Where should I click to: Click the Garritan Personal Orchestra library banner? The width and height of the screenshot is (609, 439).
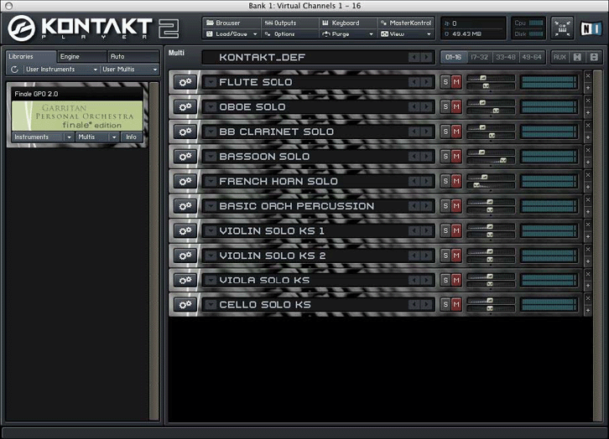coord(77,116)
